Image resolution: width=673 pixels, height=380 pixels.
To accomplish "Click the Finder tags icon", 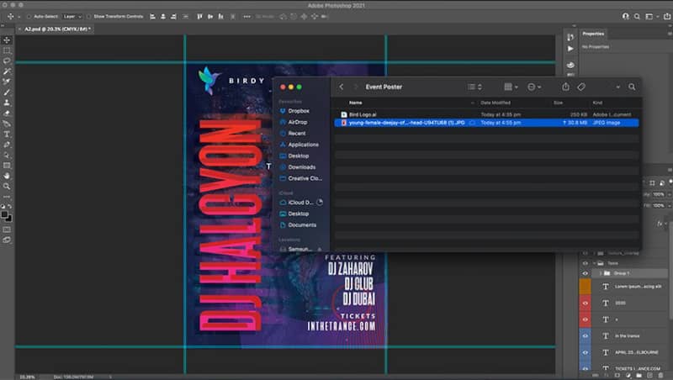I will pyautogui.click(x=581, y=87).
